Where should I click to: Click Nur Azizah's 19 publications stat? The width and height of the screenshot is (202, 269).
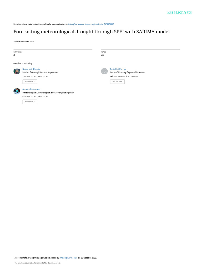pos(29,76)
